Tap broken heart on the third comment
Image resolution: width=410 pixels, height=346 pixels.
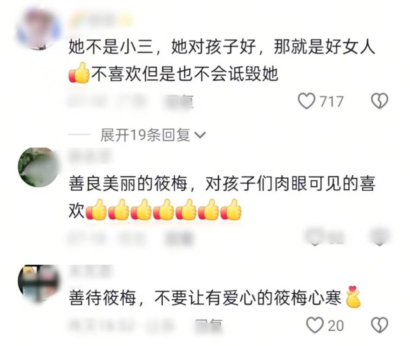click(380, 325)
